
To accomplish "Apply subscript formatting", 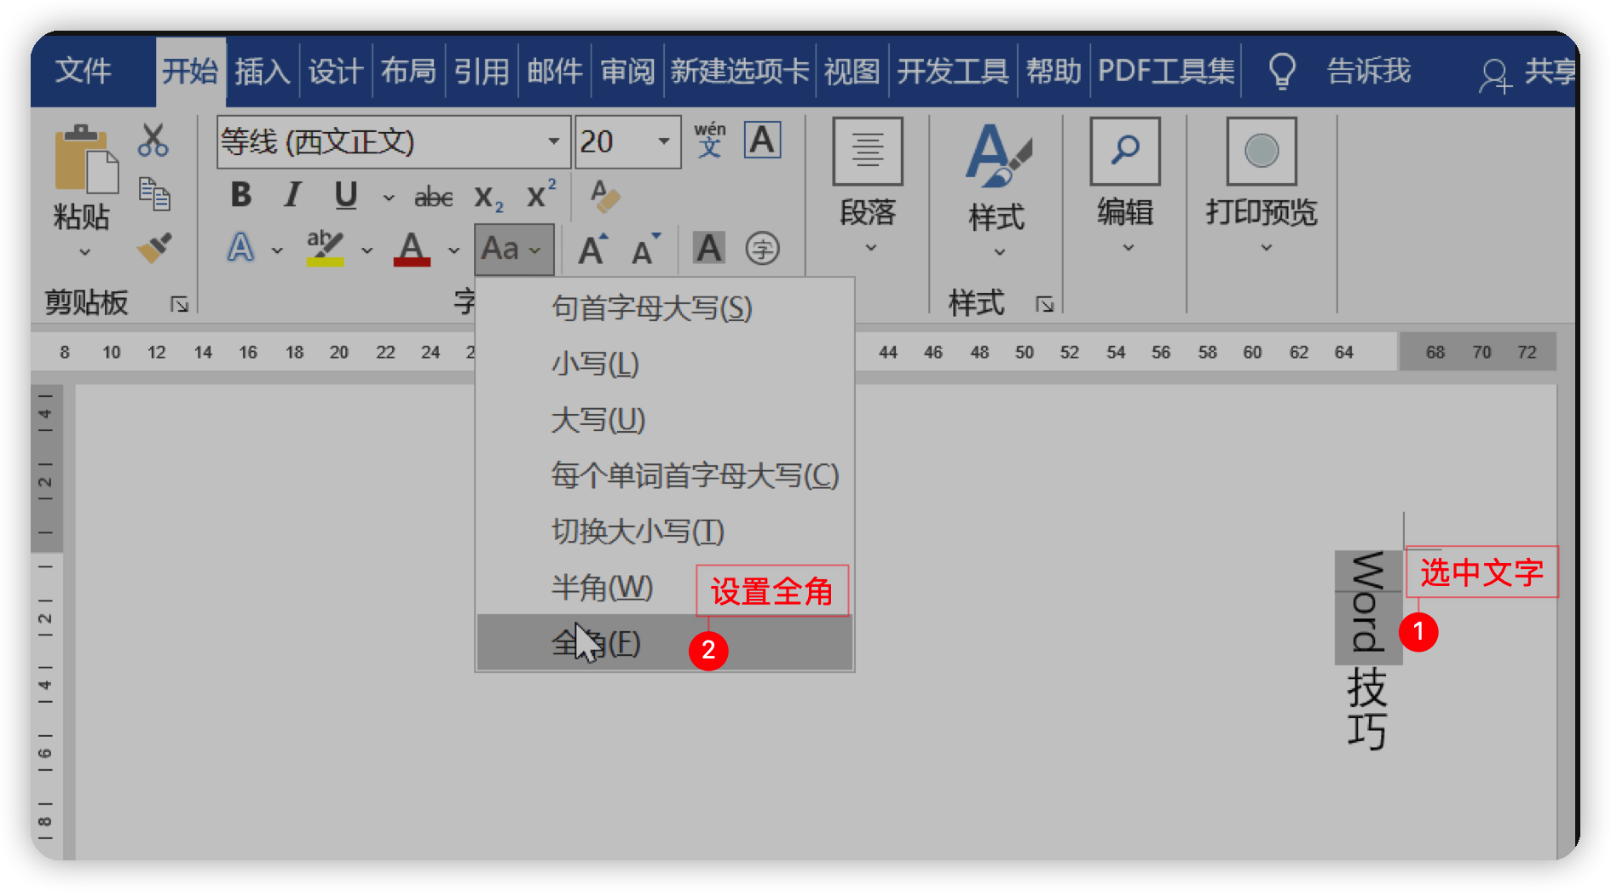I will [488, 198].
